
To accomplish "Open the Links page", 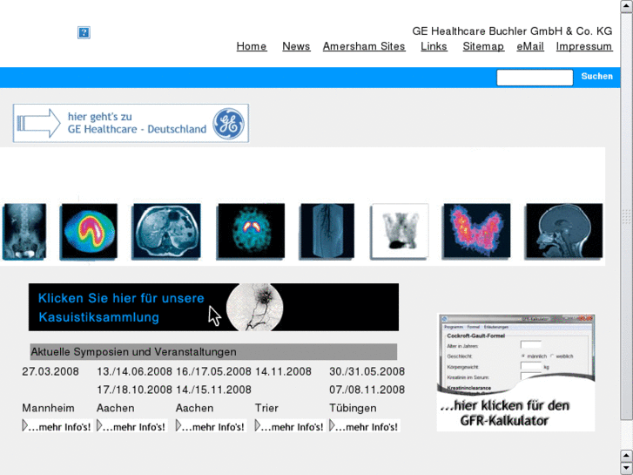I will click(x=434, y=46).
